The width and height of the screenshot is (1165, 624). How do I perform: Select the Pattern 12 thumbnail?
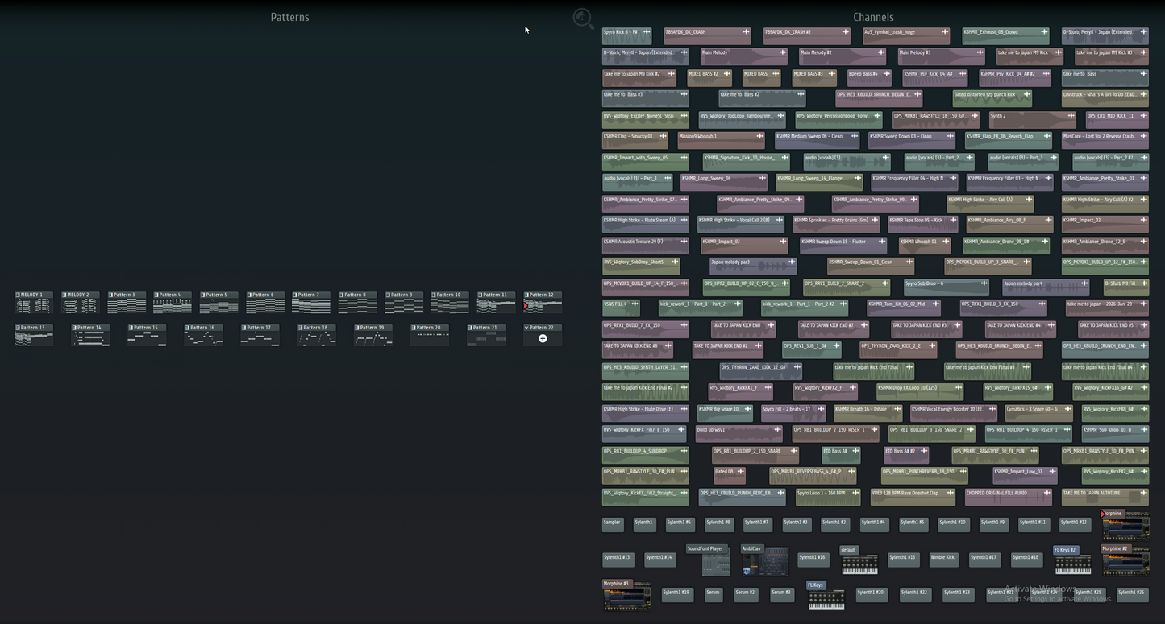(543, 304)
